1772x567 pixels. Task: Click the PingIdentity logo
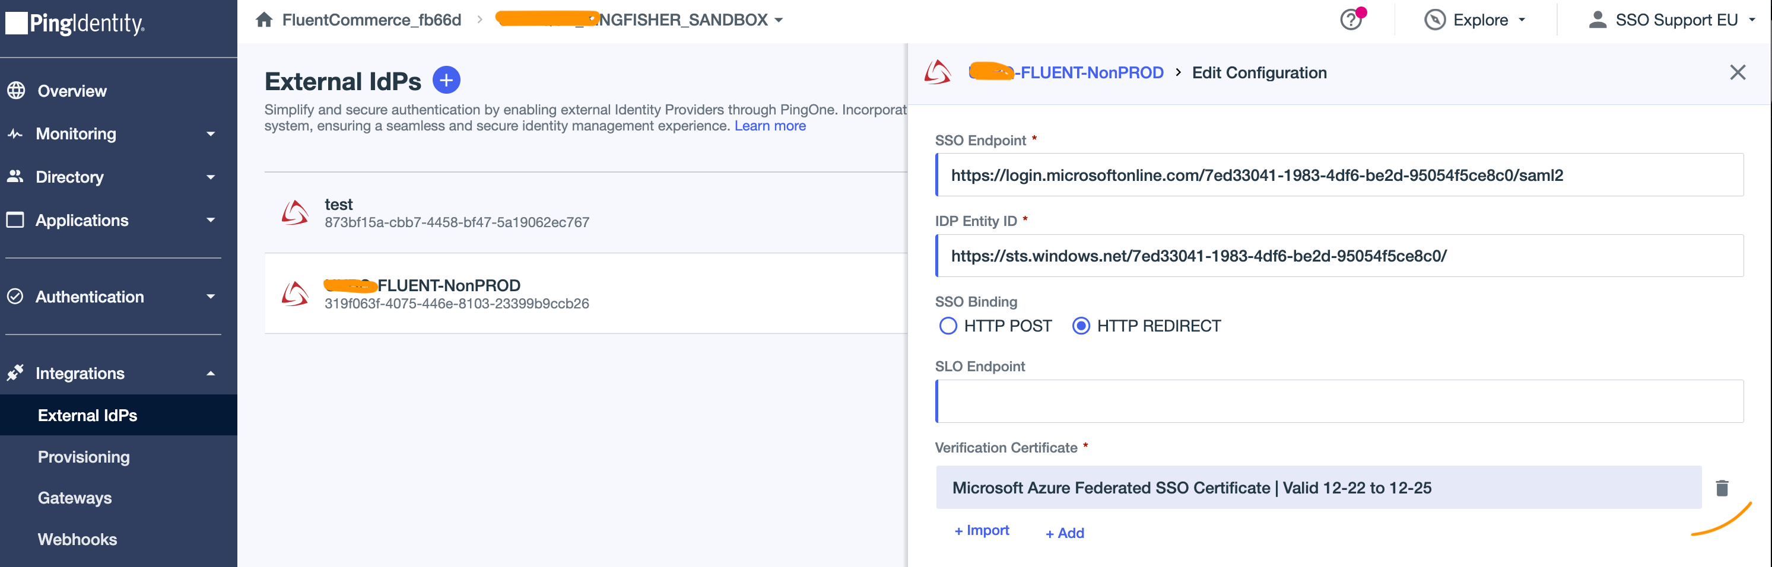pyautogui.click(x=76, y=24)
